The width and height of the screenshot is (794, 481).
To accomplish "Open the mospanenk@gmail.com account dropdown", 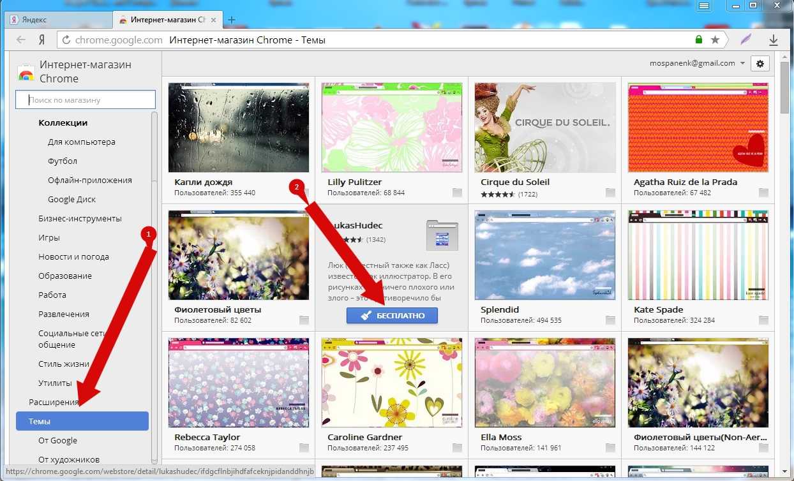I will pos(697,63).
